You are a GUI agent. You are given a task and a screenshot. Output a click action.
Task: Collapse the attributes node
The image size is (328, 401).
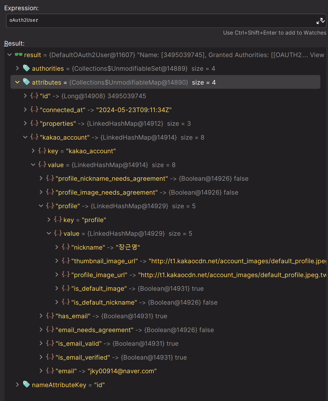coord(17,82)
